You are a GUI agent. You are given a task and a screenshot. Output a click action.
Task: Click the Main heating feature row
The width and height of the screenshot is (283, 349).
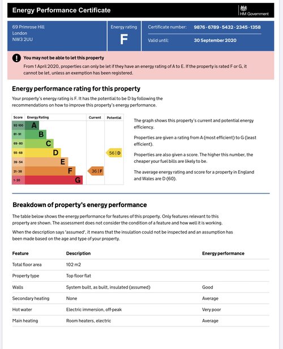[141, 321]
